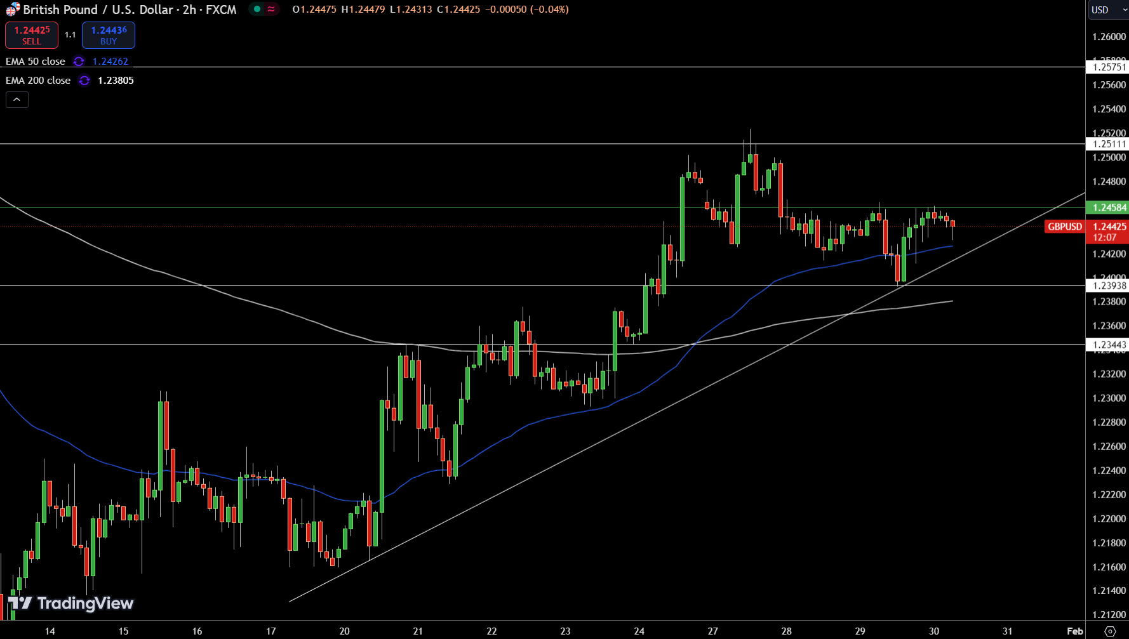Collapse the indicator legend with the chevron
This screenshot has height=639, width=1129.
[17, 100]
